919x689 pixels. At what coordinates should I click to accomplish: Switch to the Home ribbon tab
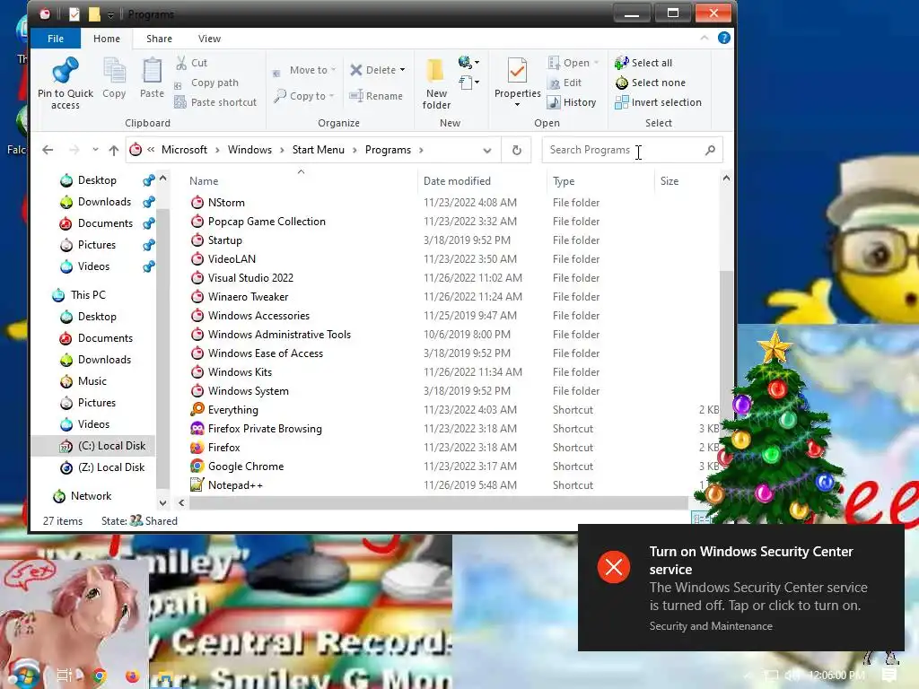107,38
